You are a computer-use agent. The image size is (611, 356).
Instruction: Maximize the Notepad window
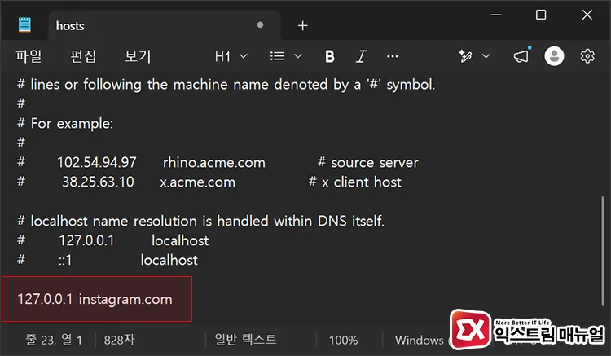point(541,15)
